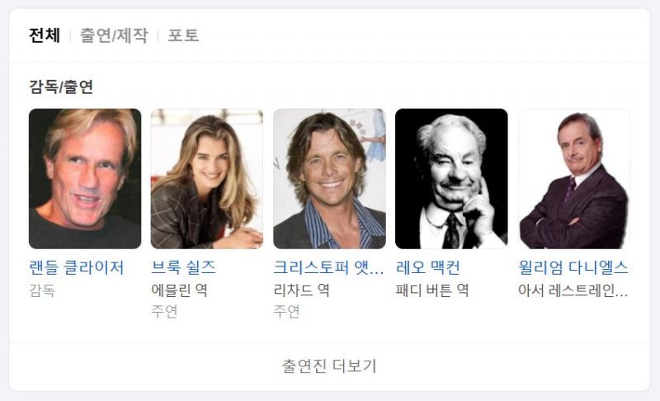660x401 pixels.
Task: Click the 감독 label under 랜들 클라이저
Action: click(42, 290)
